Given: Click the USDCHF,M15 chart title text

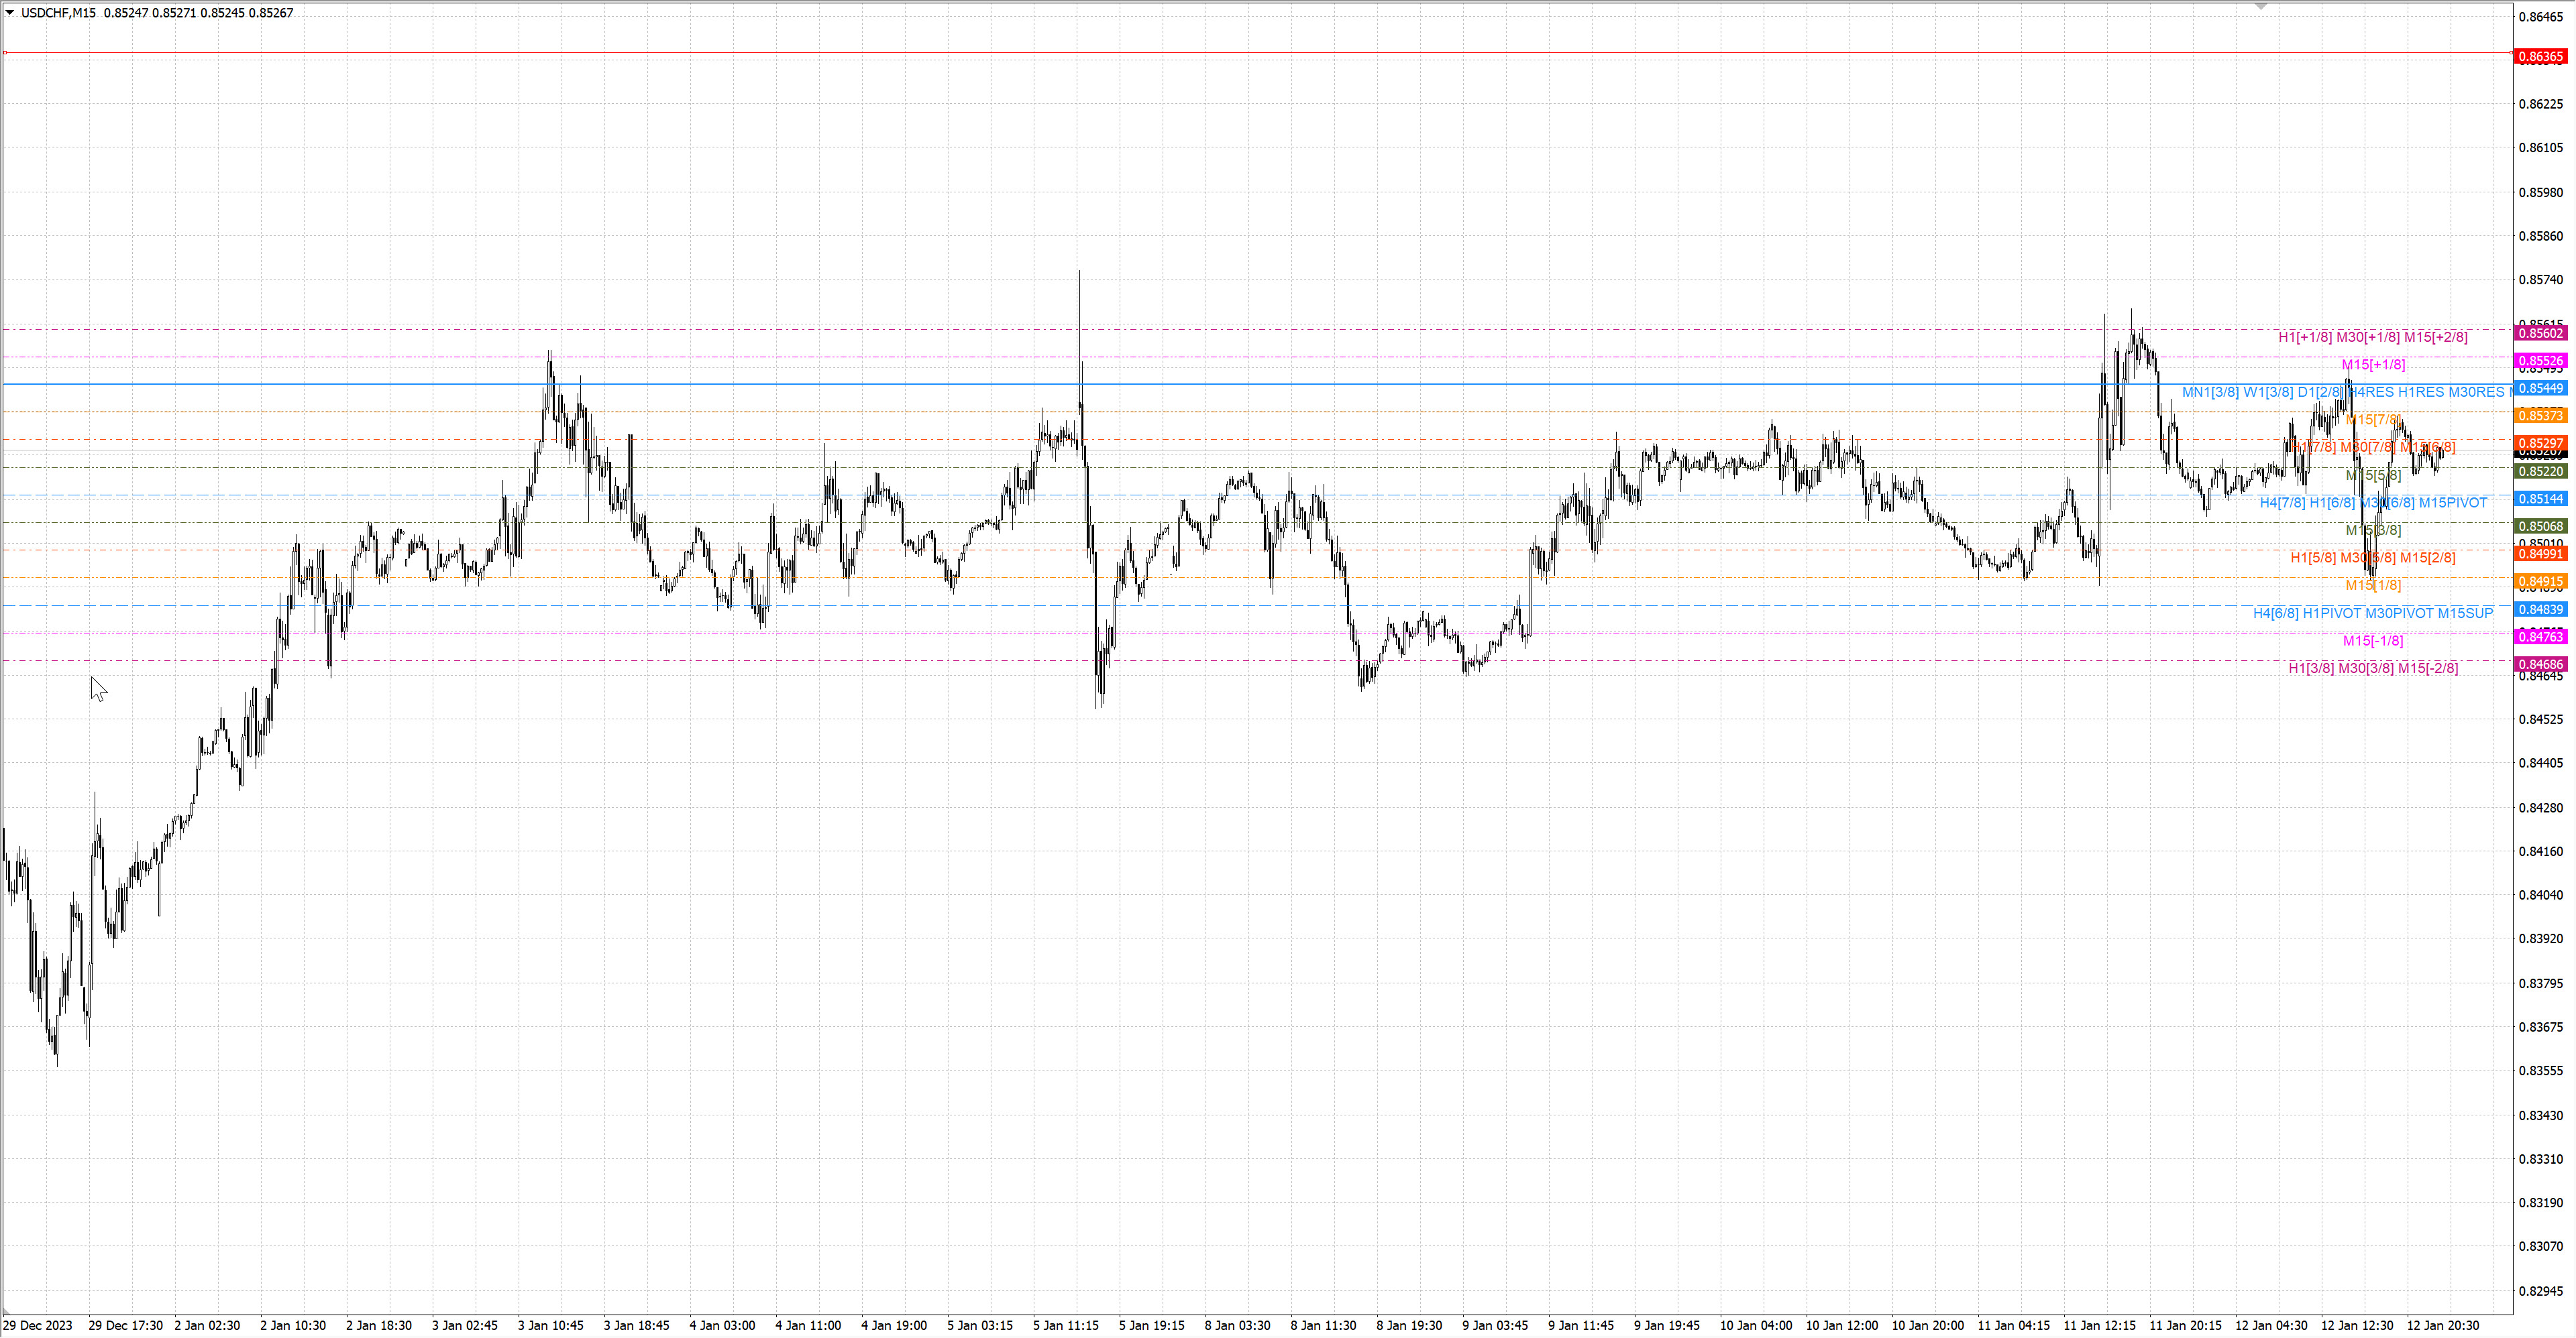Looking at the screenshot, I should point(58,13).
